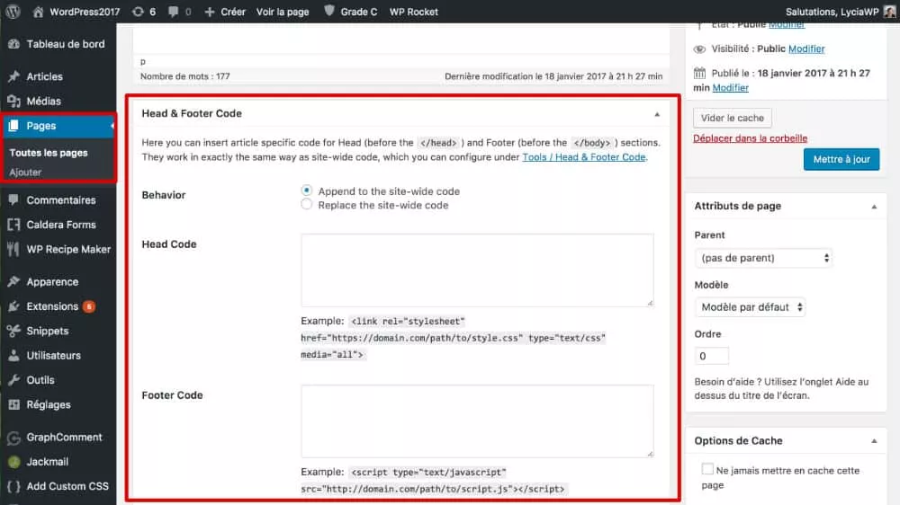Viewport: 900px width, 505px height.
Task: Open the Modèle par défaut dropdown
Action: (x=751, y=307)
